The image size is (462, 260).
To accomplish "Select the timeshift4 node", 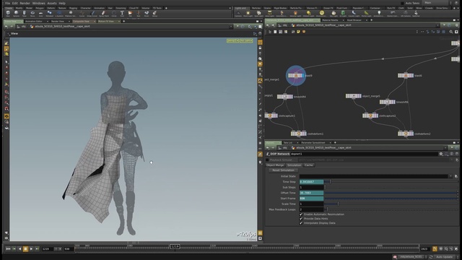I will 285,96.
